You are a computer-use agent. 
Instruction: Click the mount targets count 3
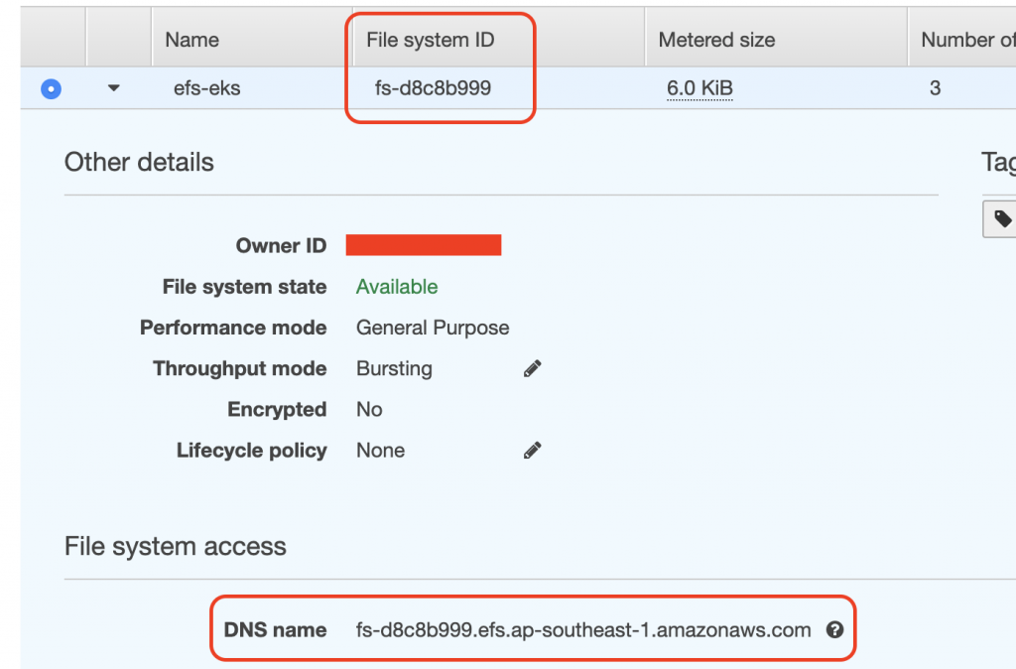click(x=935, y=88)
